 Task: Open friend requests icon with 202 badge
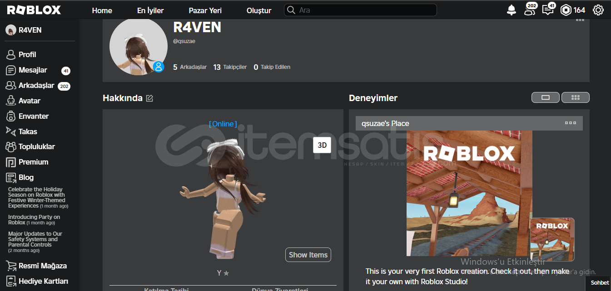[x=530, y=10]
